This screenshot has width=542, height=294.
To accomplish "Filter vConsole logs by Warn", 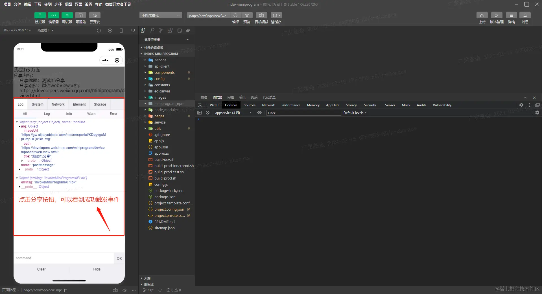I will pyautogui.click(x=91, y=114).
